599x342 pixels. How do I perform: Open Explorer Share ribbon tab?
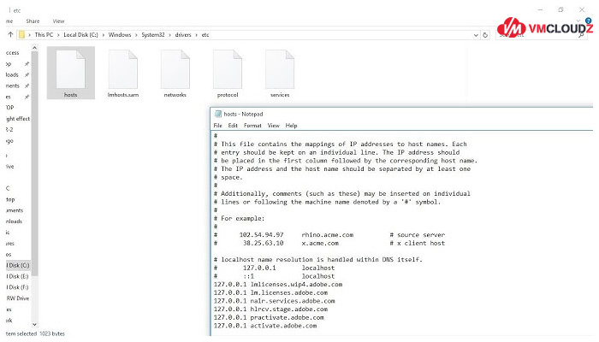(x=33, y=21)
